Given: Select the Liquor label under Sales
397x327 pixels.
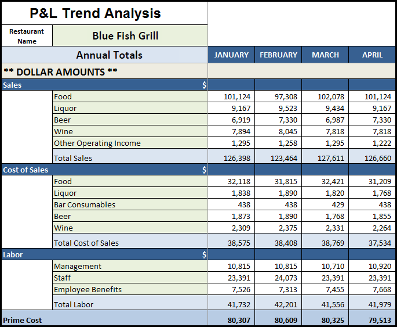Looking at the screenshot, I should coord(130,108).
